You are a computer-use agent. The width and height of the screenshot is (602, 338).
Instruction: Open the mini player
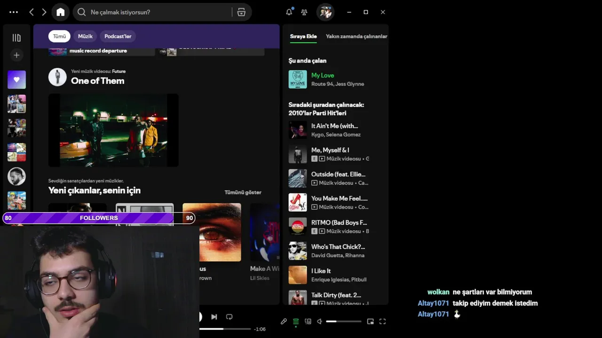pyautogui.click(x=370, y=322)
